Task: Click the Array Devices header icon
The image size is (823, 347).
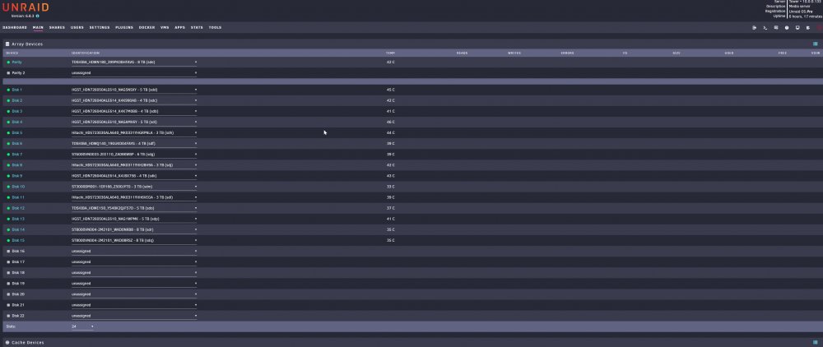Action: tap(7, 44)
